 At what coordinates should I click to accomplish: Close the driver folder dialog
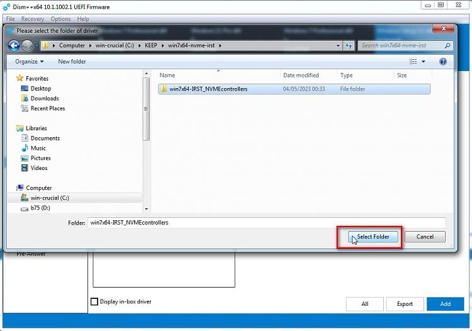tap(443, 28)
